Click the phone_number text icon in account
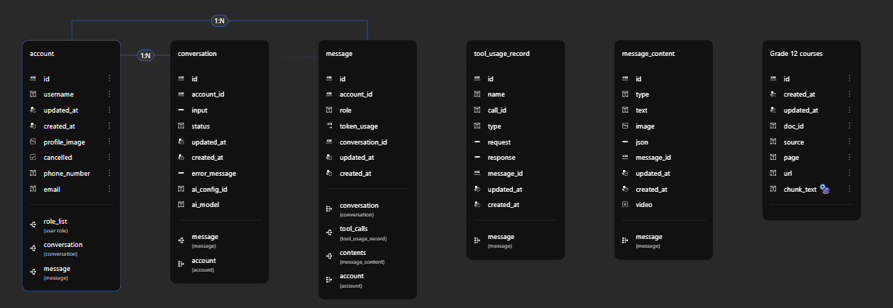893x308 pixels. tap(33, 174)
